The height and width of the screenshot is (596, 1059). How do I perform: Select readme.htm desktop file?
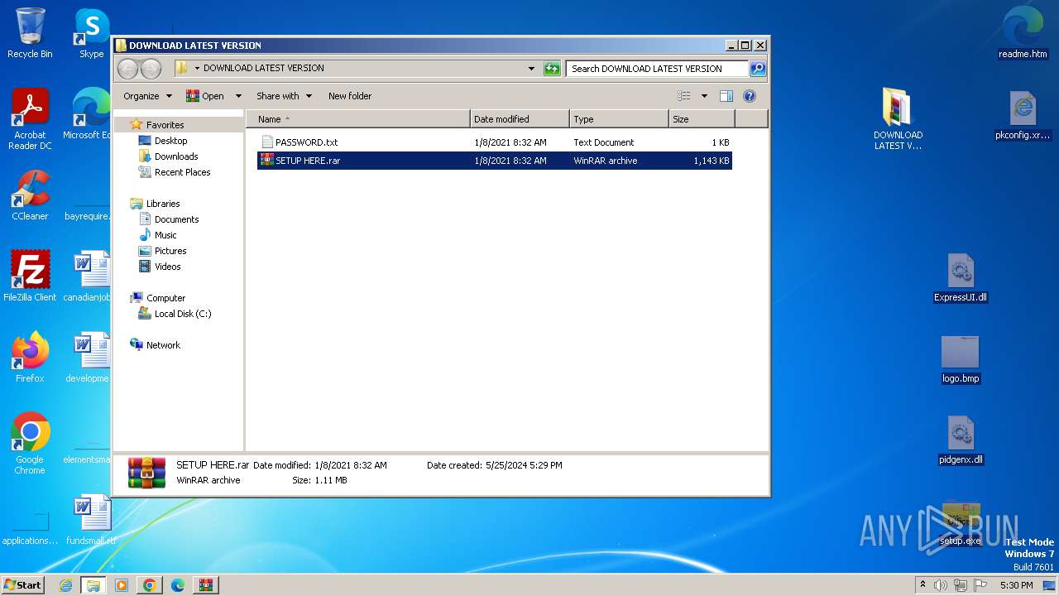tap(1023, 33)
